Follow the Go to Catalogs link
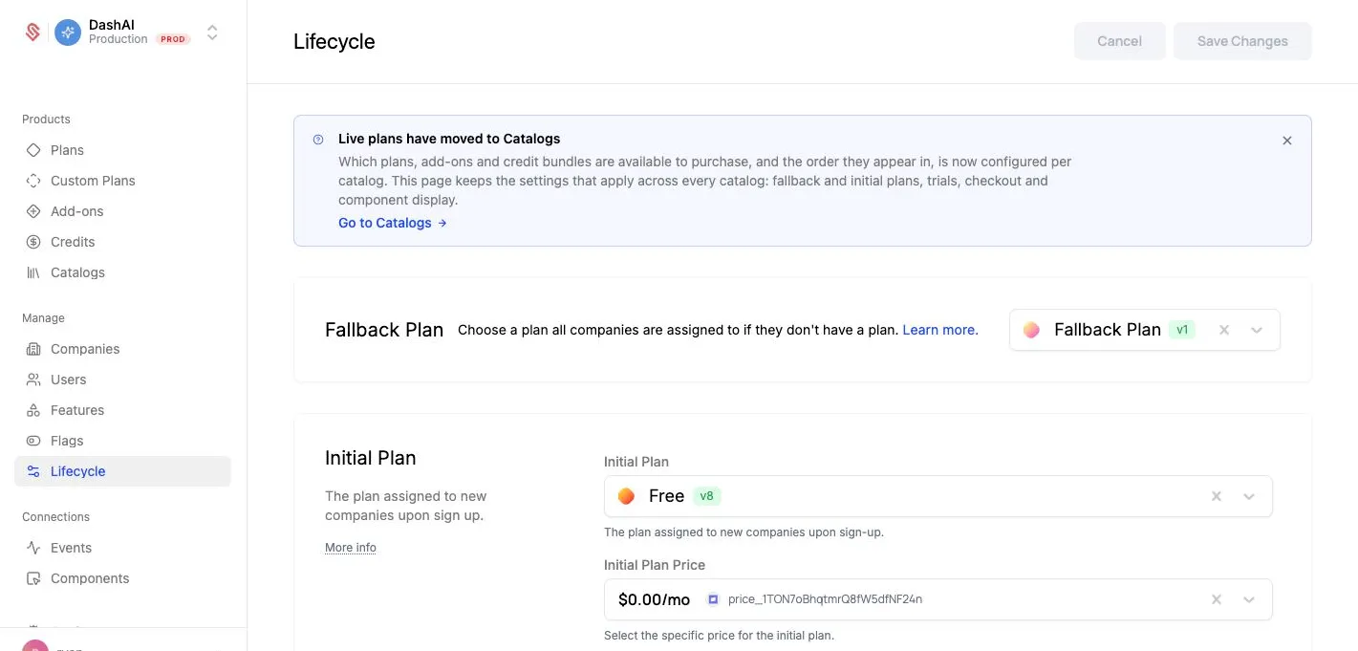 [x=393, y=223]
